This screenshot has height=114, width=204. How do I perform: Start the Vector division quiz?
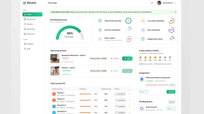pyautogui.click(x=171, y=109)
